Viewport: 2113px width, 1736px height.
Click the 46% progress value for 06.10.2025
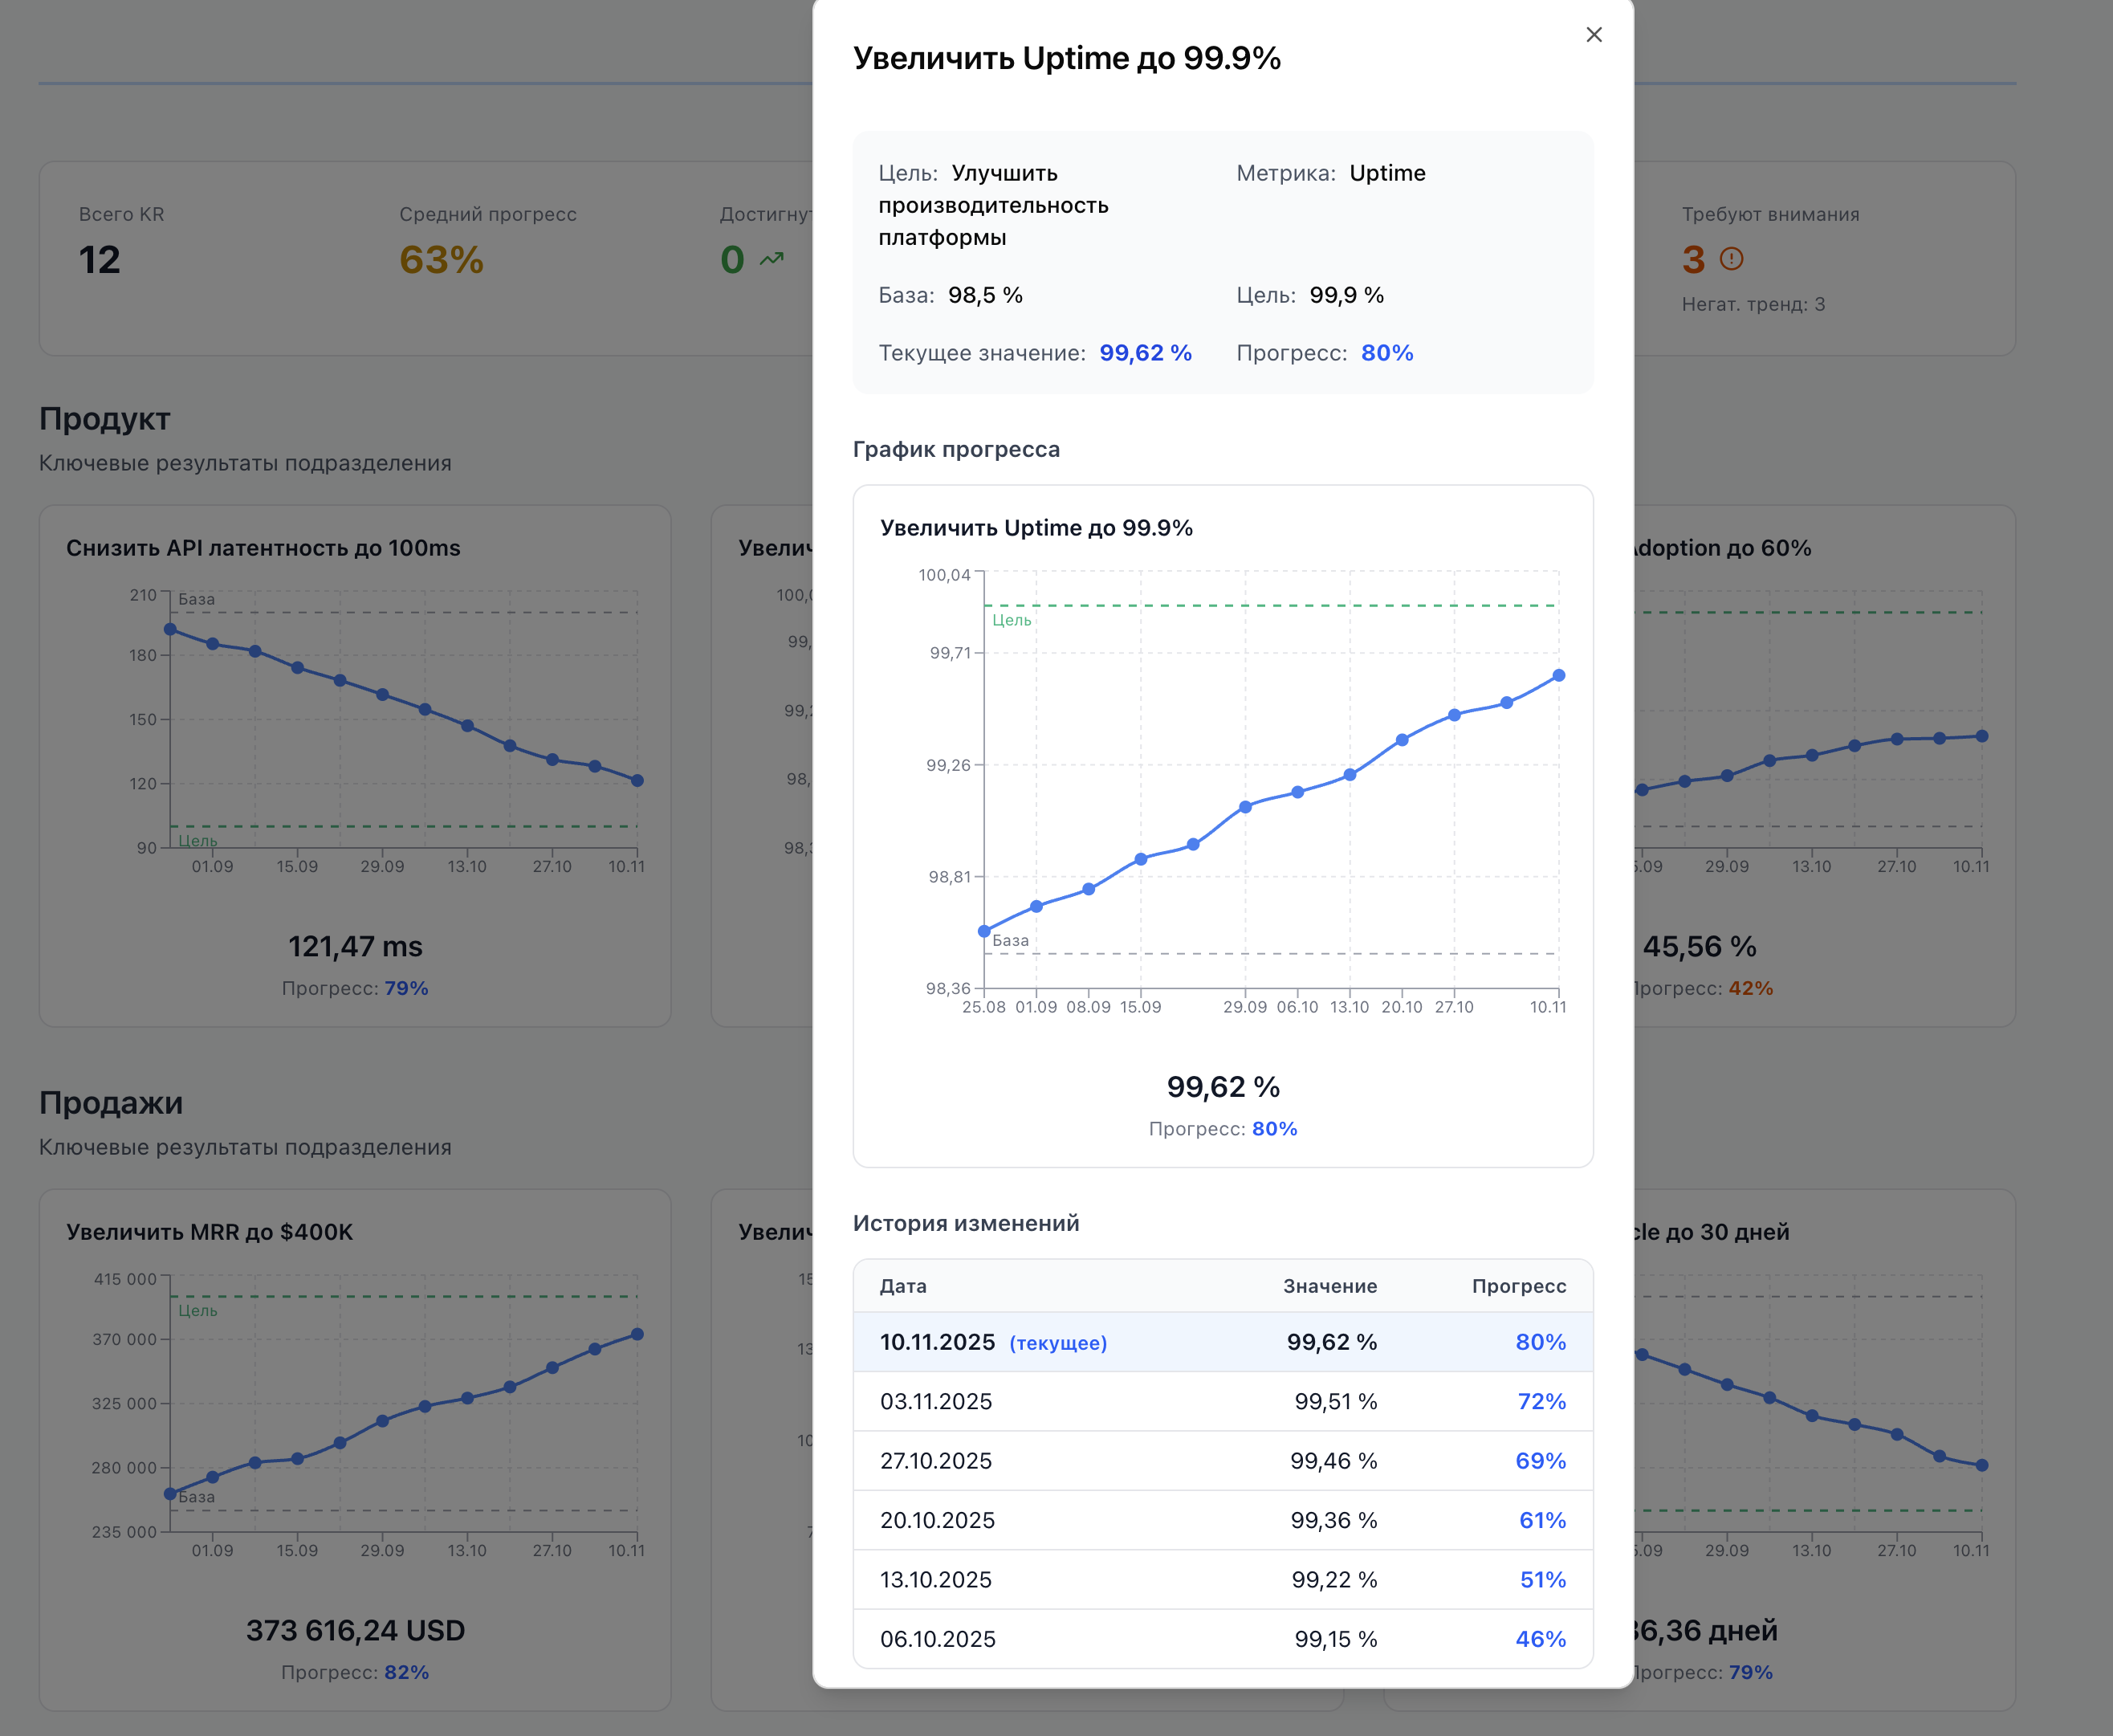[1541, 1639]
